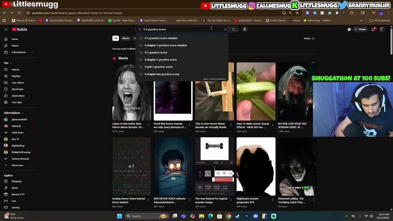Screen dimensions: 393x221
Task: Open Liked videos in the sidebar
Action: pos(18,96)
